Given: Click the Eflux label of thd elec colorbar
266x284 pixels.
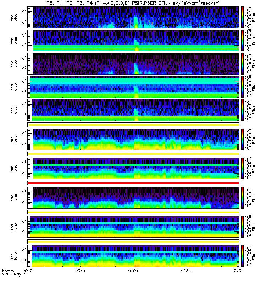Looking at the screenshot, I should click(254, 87).
